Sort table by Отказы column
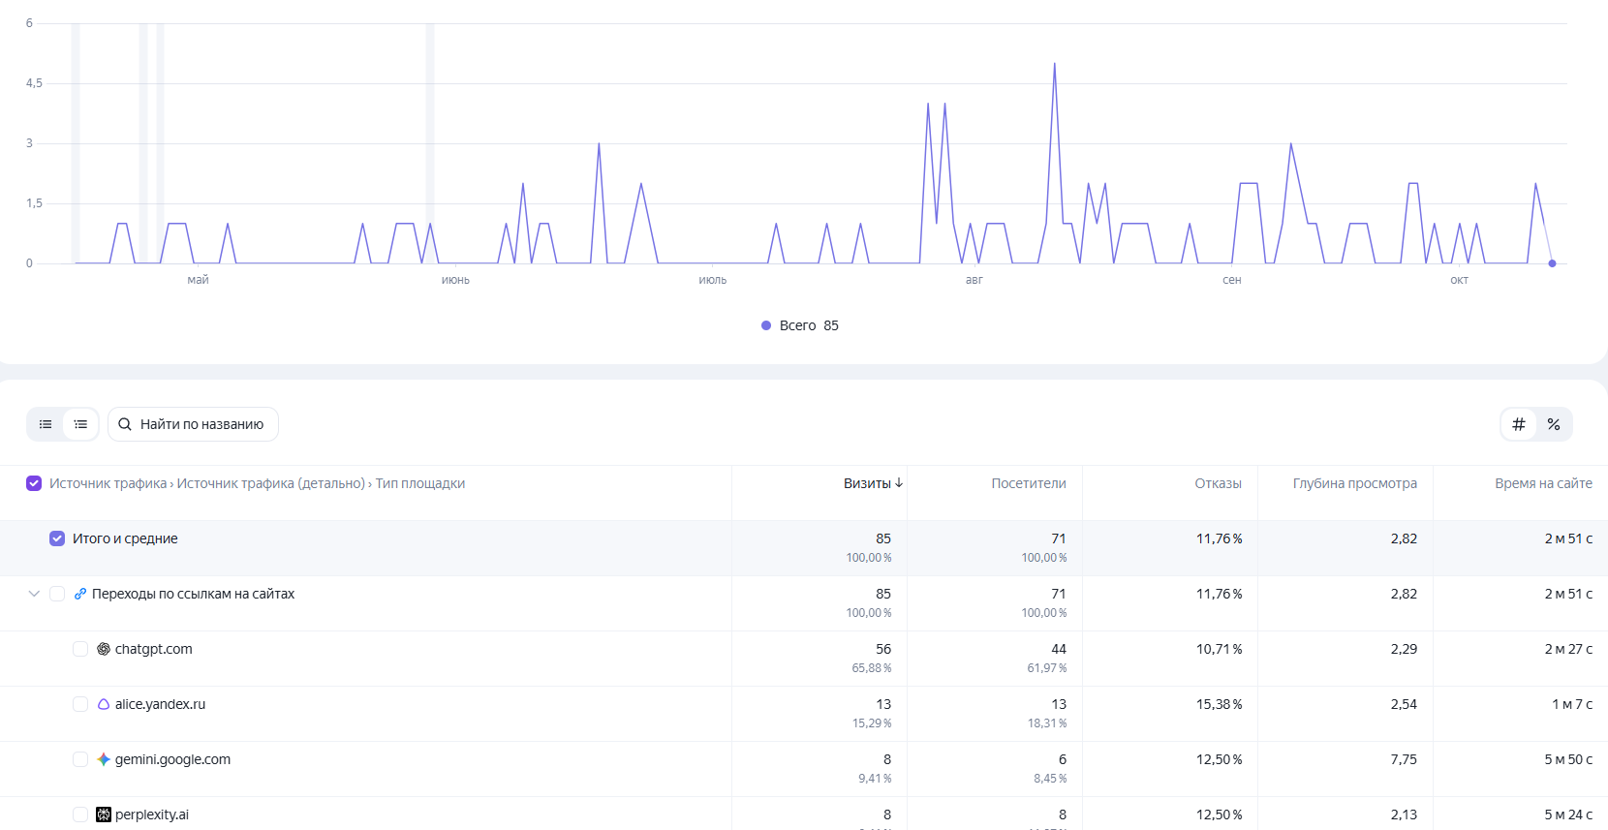The image size is (1608, 830). (1218, 483)
